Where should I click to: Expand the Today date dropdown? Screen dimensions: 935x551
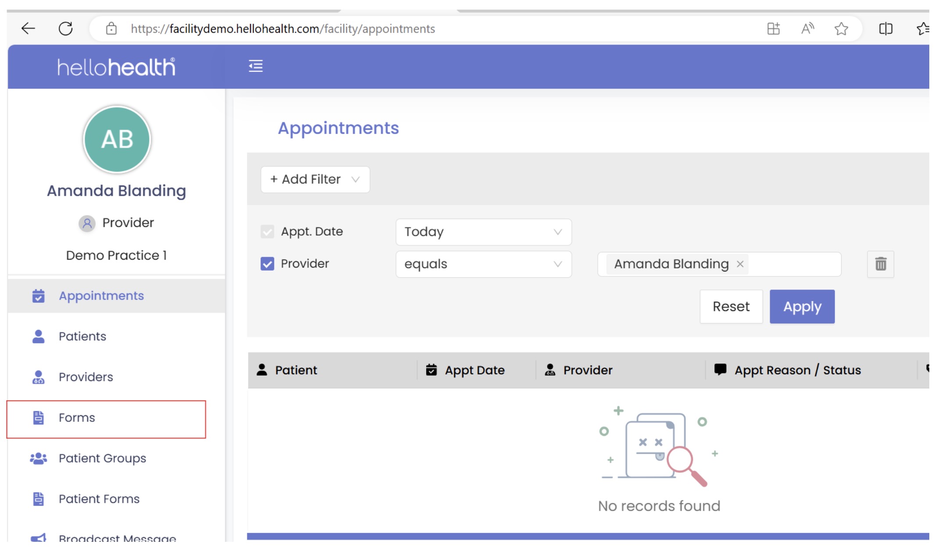pos(483,232)
